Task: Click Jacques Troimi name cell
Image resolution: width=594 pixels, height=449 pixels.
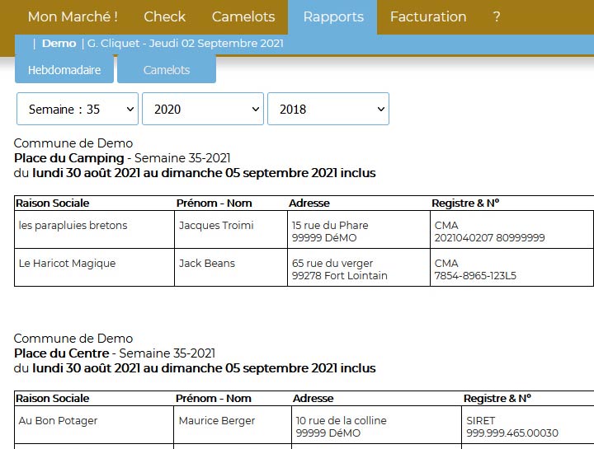Action: [231, 230]
